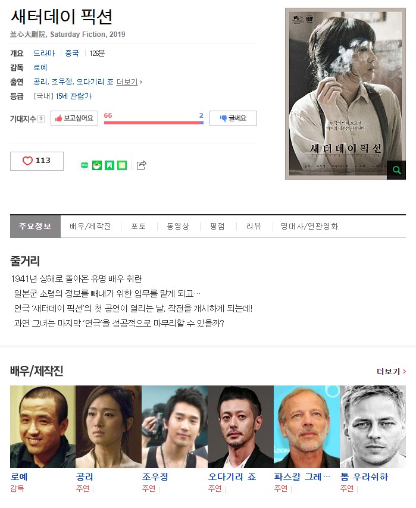Click the red-blue 기대지수 ratio bar
This screenshot has width=416, height=508.
pyautogui.click(x=154, y=123)
